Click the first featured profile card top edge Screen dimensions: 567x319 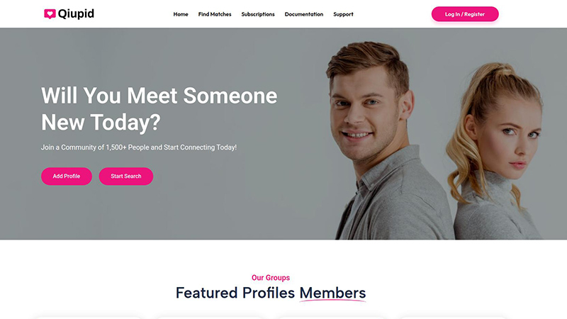(x=89, y=317)
